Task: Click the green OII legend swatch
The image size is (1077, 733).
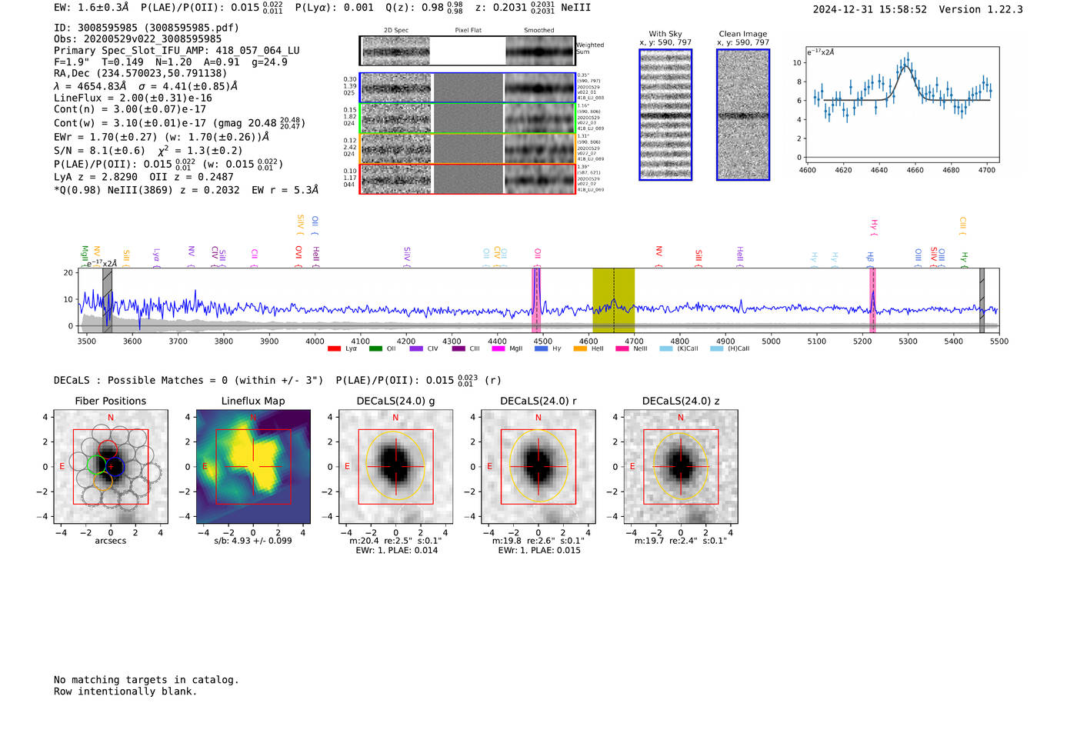Action: point(375,348)
